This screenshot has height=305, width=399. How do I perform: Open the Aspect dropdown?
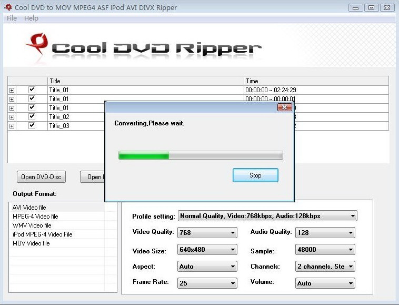(207, 267)
